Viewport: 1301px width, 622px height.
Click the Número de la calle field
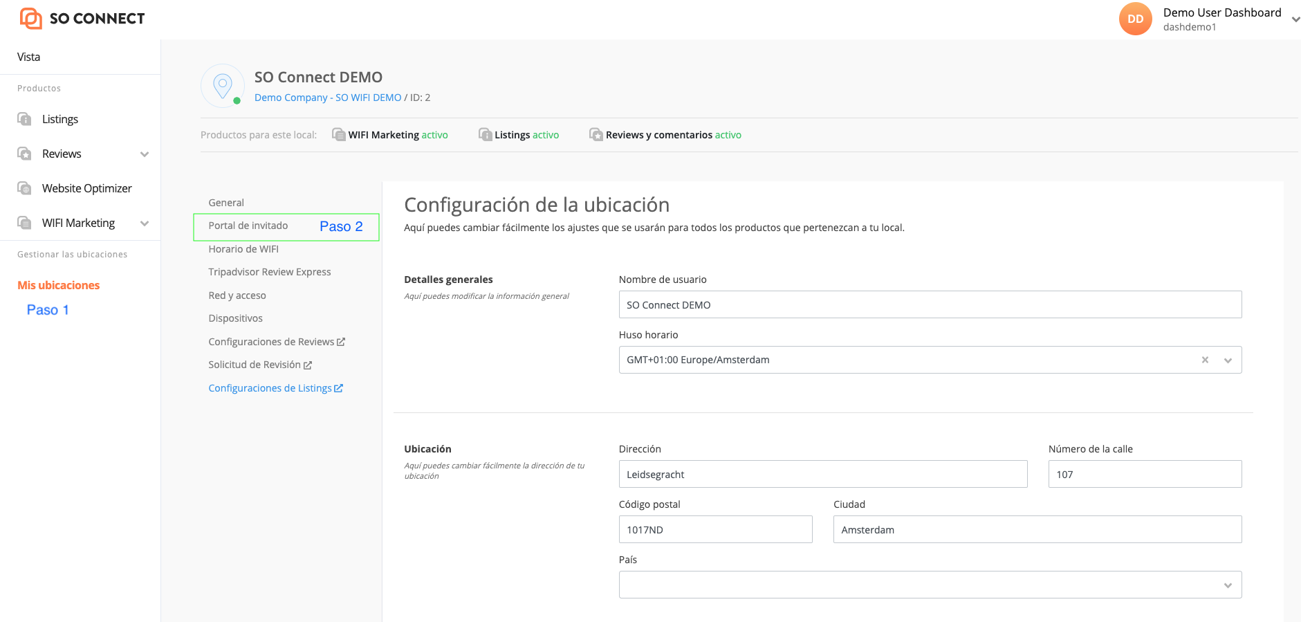(x=1145, y=474)
